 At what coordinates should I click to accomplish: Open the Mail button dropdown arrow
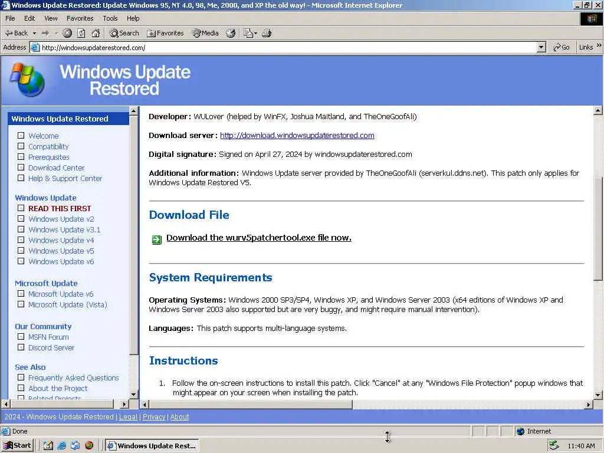click(256, 34)
